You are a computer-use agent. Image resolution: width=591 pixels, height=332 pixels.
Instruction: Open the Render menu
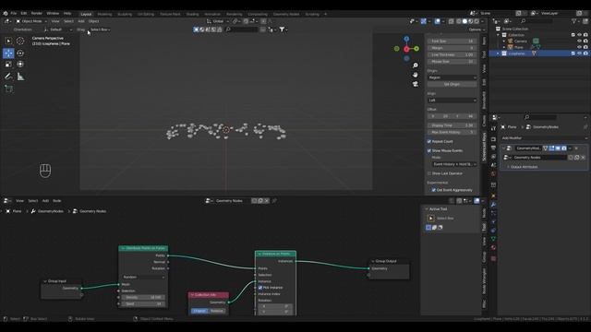coord(37,13)
